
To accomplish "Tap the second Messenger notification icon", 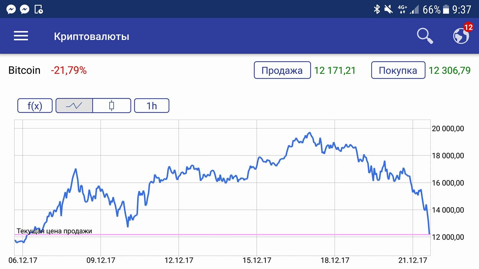I will 25,9.
